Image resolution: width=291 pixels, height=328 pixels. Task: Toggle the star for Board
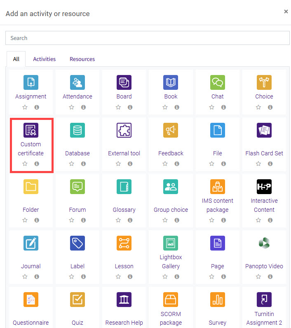(x=118, y=107)
